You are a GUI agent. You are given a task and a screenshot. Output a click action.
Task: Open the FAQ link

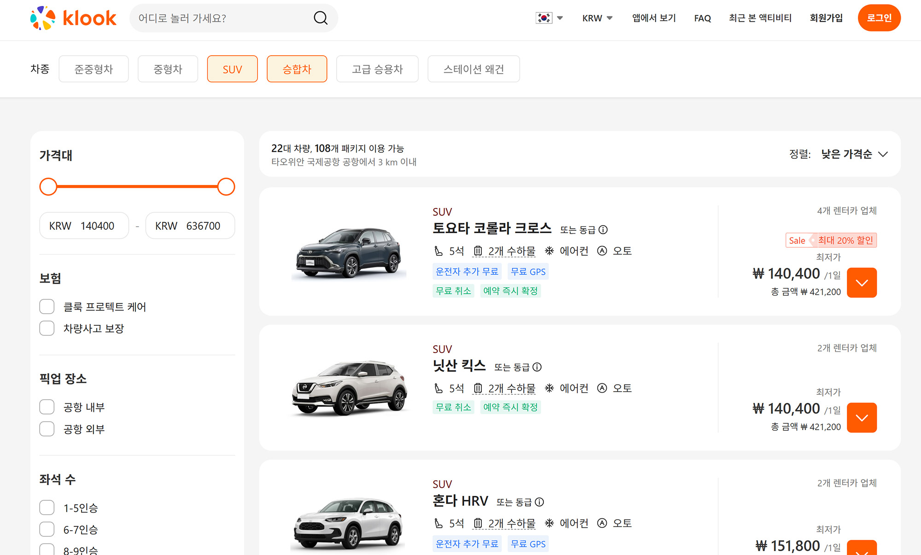point(702,18)
